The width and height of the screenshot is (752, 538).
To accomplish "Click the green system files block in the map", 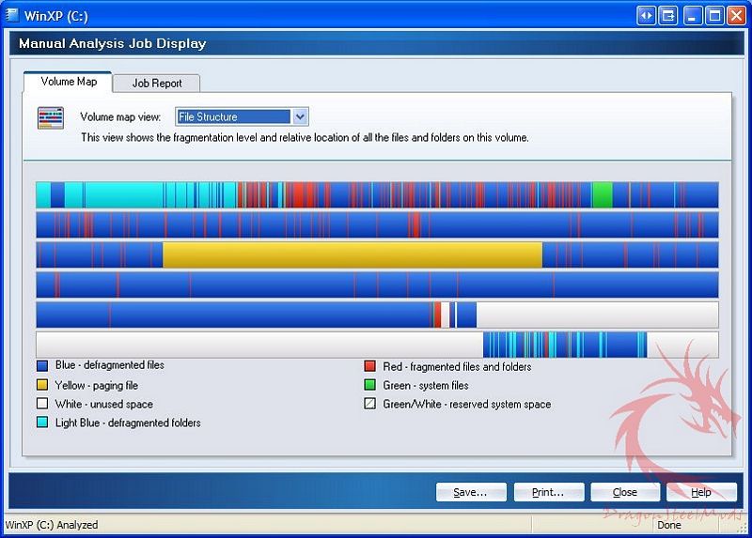I will [x=602, y=195].
